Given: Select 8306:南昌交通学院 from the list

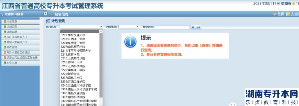Looking at the screenshot, I should [x=79, y=93].
